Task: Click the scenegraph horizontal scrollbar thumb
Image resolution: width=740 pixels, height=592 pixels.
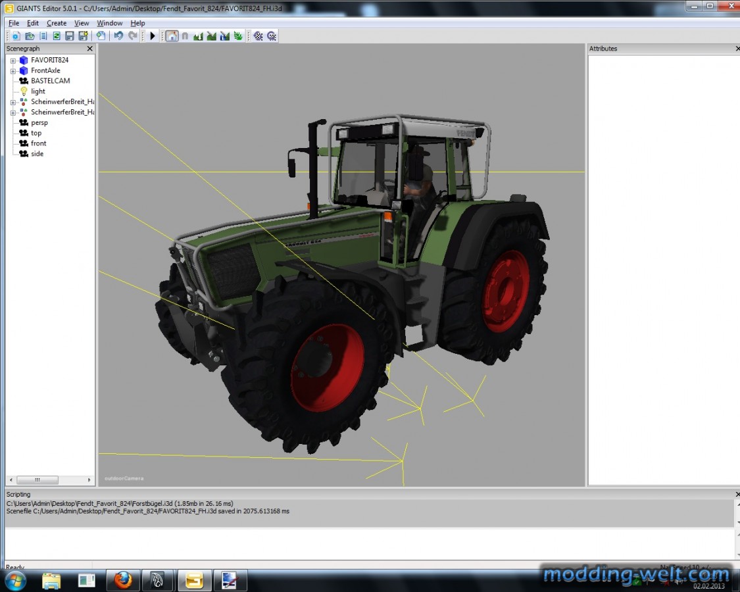Action: (x=37, y=480)
